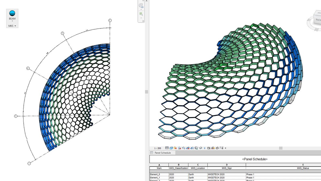Image resolution: width=321 pixels, height=181 pixels.
Task: Turn on Shadows in the 3D view
Action: [x=179, y=148]
